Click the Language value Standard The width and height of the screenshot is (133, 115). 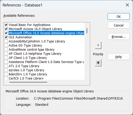coord(42,105)
